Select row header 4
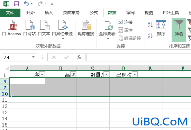 [5, 81]
